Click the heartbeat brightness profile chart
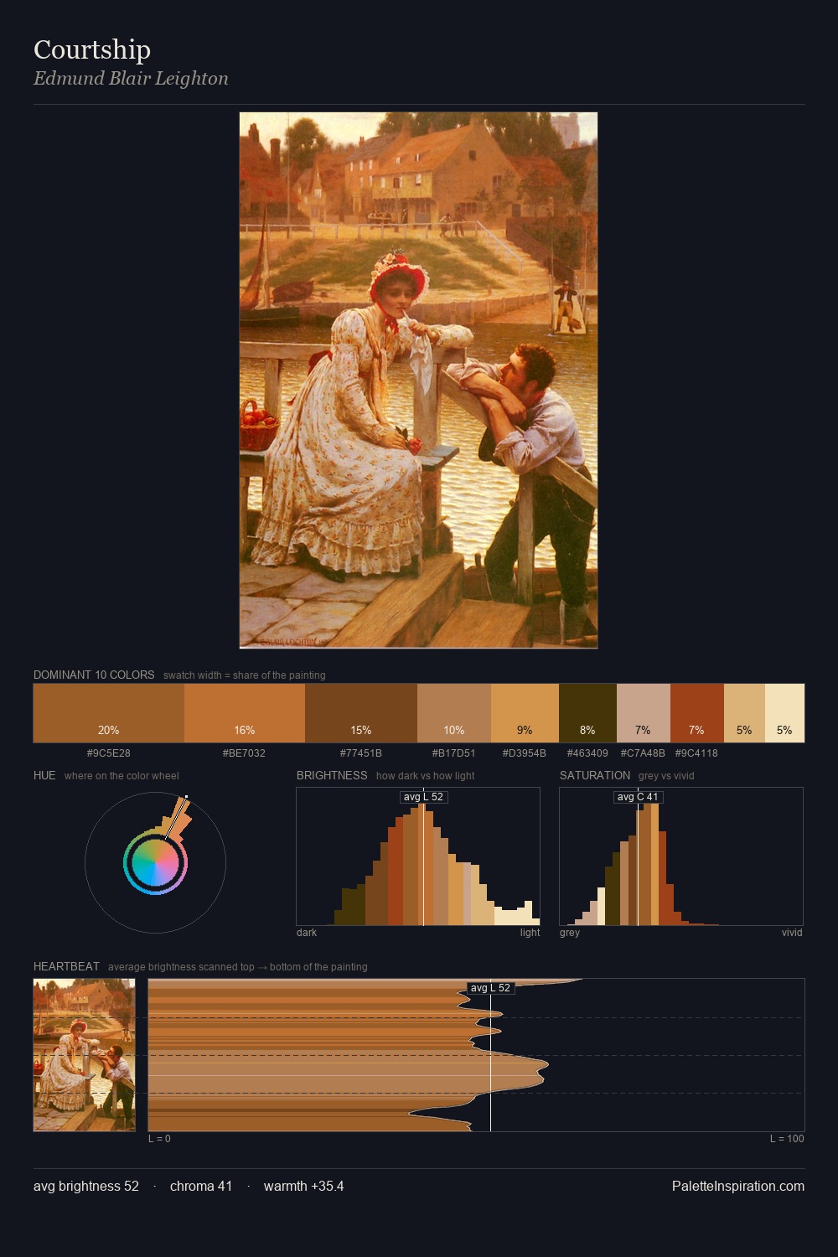 click(476, 1055)
